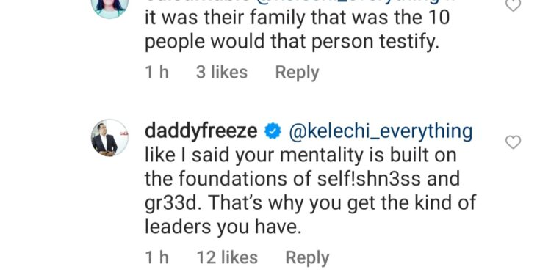The image size is (551, 275).
Task: Tap the blue verified badge beside daddyfreeze
Action: pos(273,131)
